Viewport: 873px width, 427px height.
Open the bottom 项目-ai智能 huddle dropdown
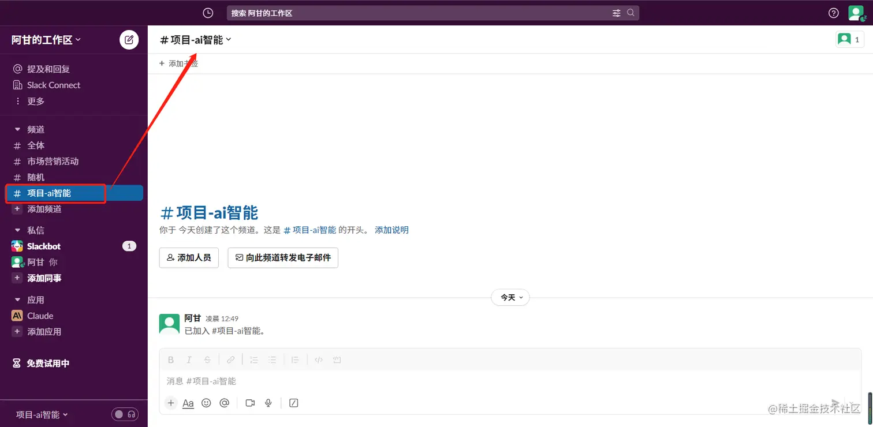[42, 414]
